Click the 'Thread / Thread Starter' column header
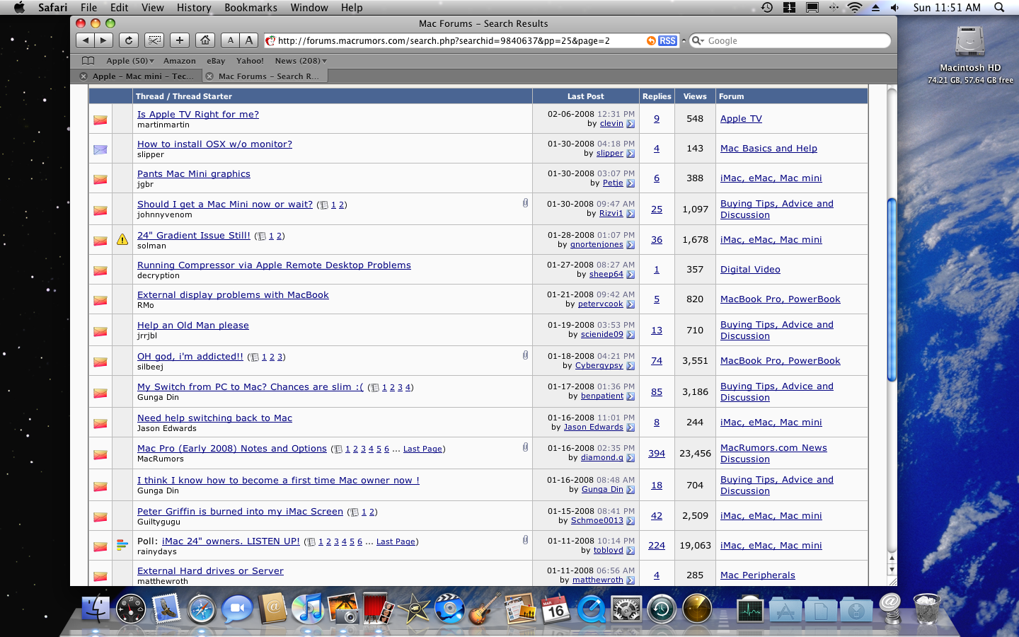Image resolution: width=1019 pixels, height=637 pixels. tap(184, 96)
